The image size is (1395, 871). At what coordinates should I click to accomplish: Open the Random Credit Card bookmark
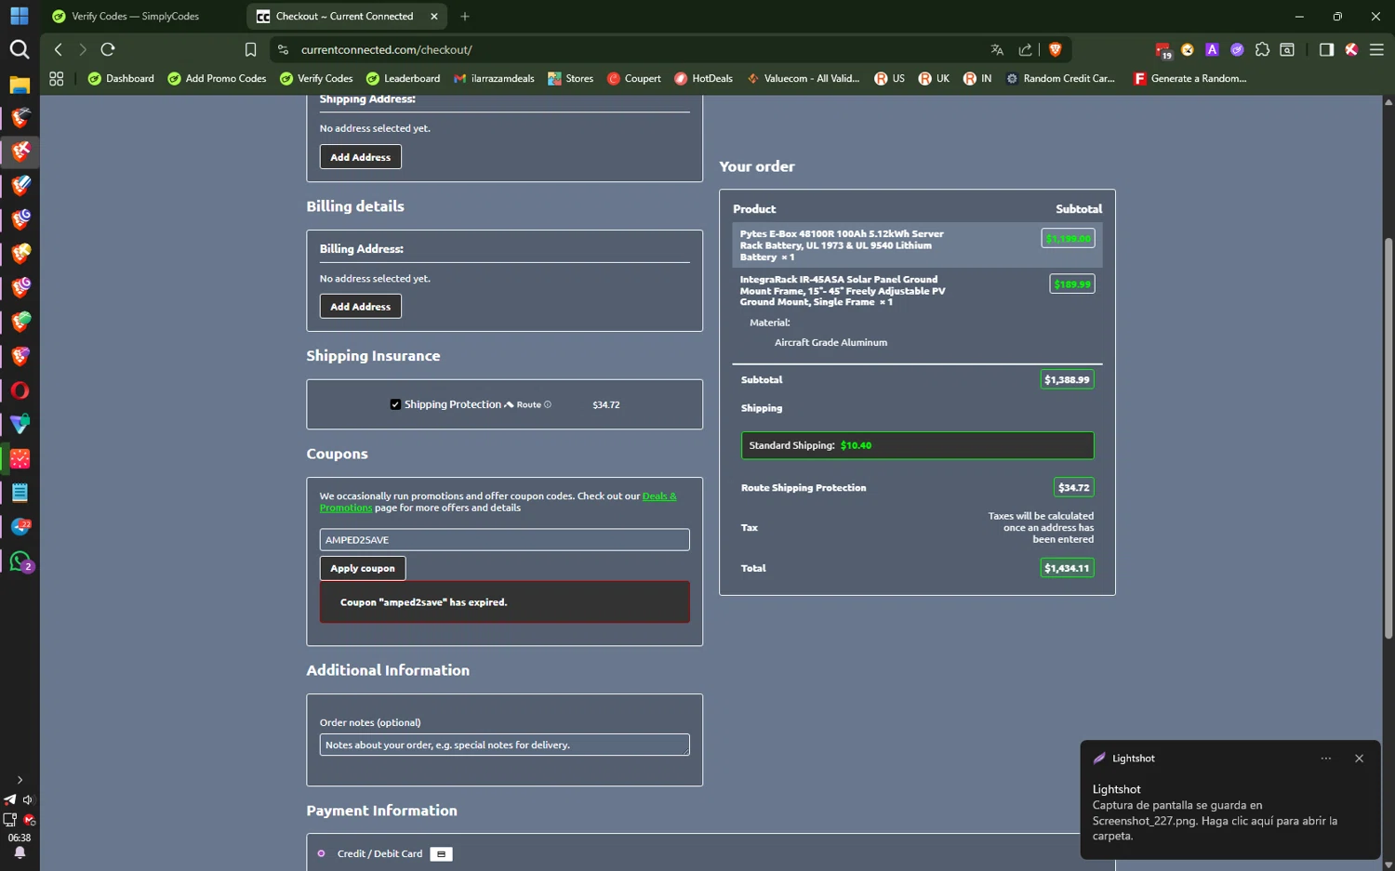coord(1060,78)
